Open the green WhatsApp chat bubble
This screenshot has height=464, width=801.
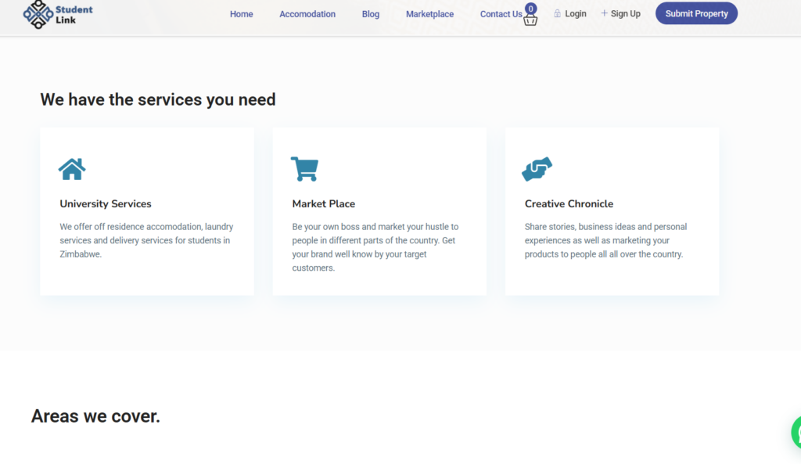coord(796,432)
